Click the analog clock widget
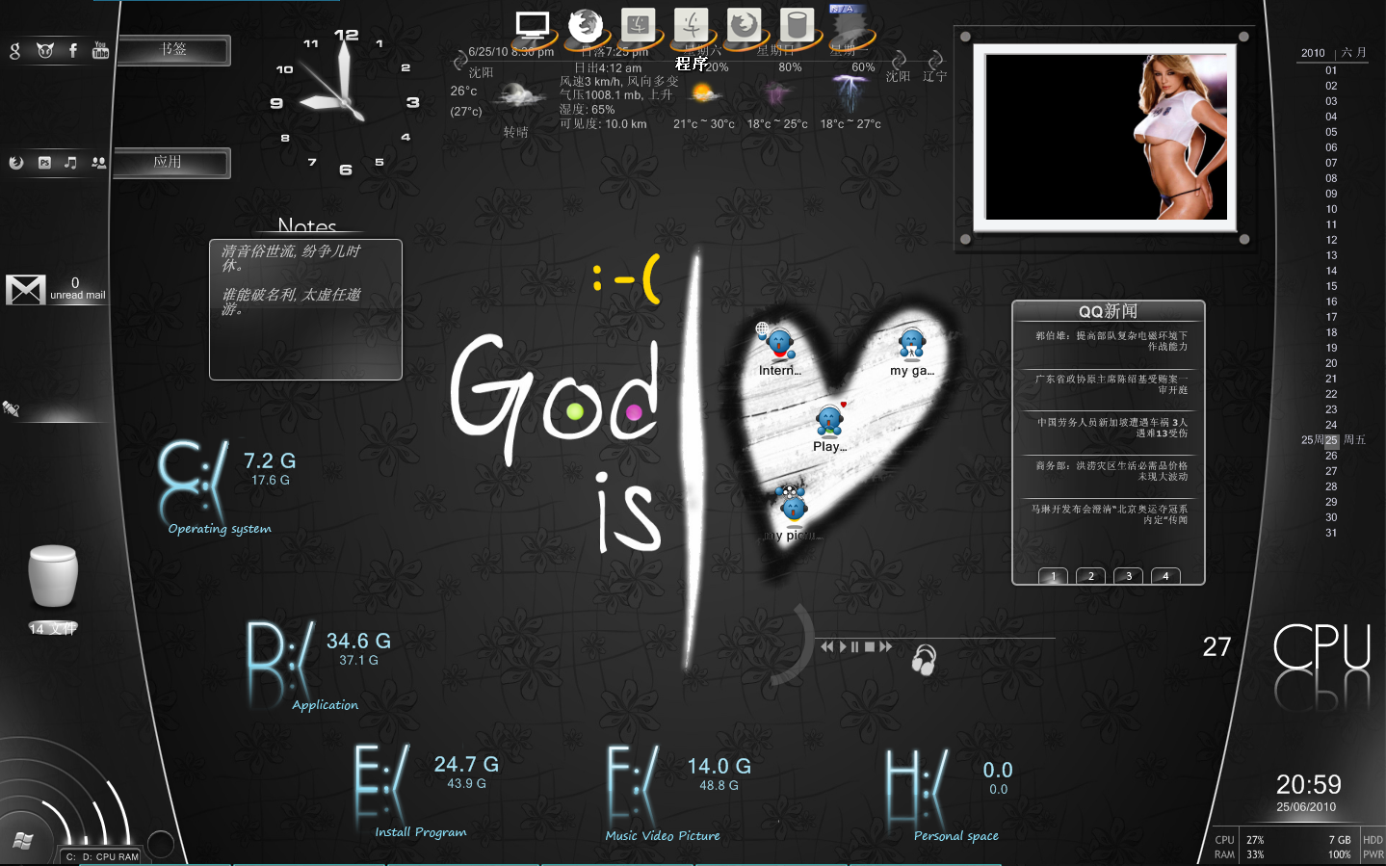Viewport: 1386px width, 866px height. point(345,102)
